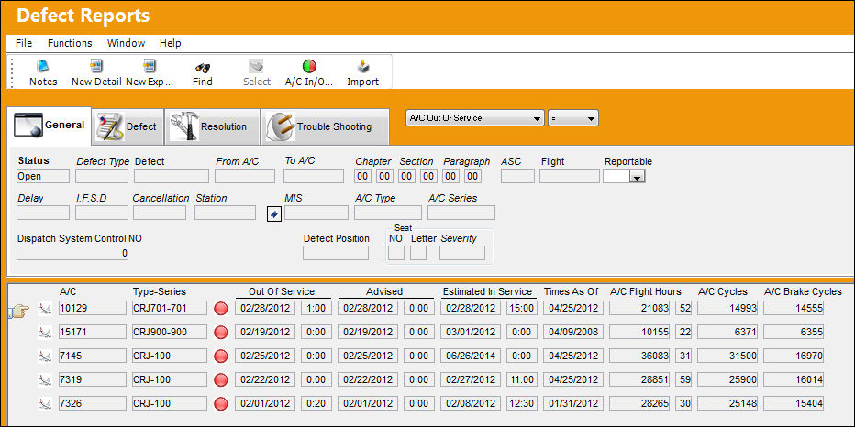Click the Estimated In Service date 06/26/2014

(x=470, y=356)
